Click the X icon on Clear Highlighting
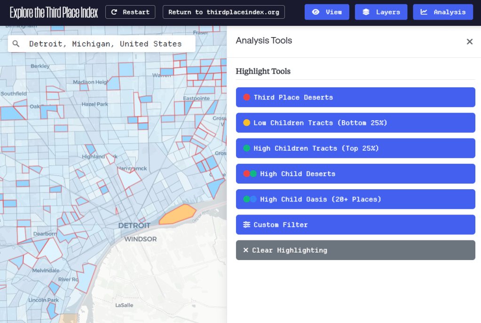Viewport: 481px width, 323px height. coord(245,250)
